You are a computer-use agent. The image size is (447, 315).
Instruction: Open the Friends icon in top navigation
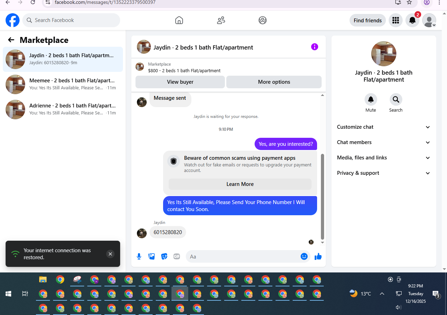(221, 20)
